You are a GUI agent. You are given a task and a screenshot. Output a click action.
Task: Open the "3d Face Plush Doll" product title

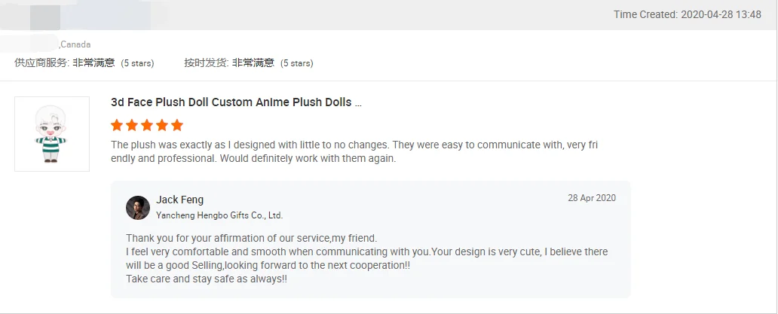[231, 102]
